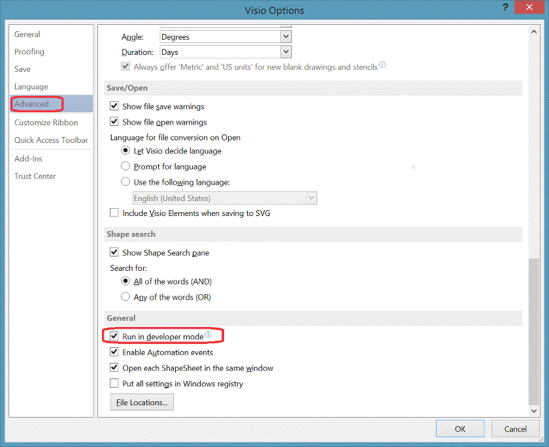Click the Help question mark icon
This screenshot has height=447, width=549.
pyautogui.click(x=506, y=8)
